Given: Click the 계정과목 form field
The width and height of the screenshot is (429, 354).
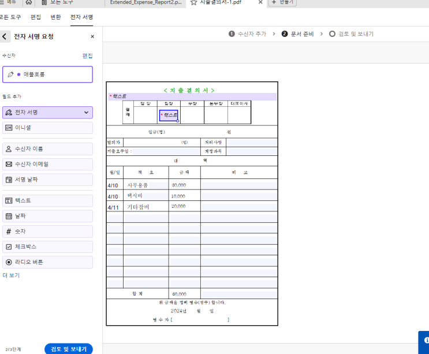Looking at the screenshot, I should (x=252, y=151).
